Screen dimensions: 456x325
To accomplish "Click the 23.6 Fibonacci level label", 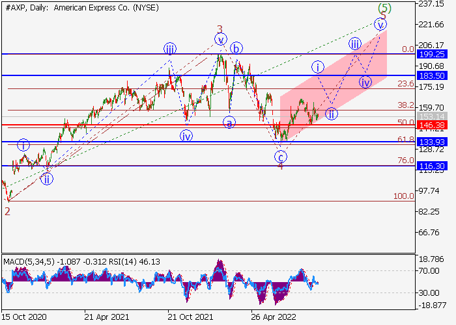I will 406,84.
